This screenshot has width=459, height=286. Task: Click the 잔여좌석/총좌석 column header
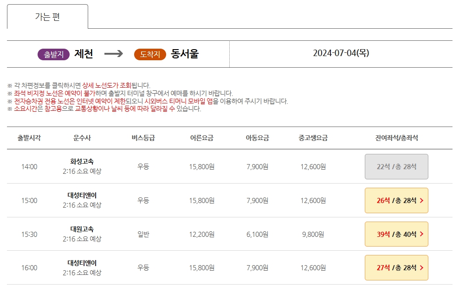click(397, 138)
